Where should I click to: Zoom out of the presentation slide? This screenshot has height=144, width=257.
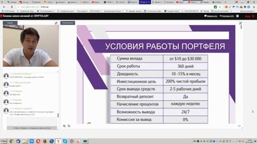click(x=69, y=126)
